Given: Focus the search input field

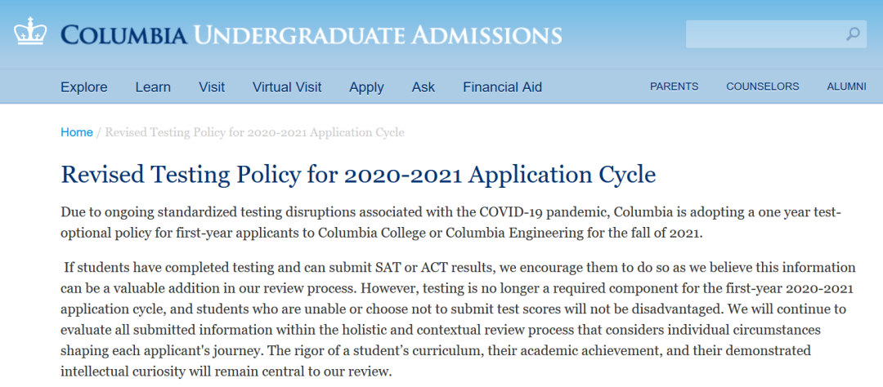Looking at the screenshot, I should pyautogui.click(x=764, y=34).
